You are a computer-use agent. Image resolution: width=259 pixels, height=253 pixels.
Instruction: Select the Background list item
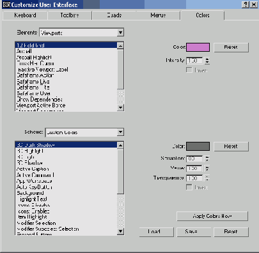pos(67,193)
